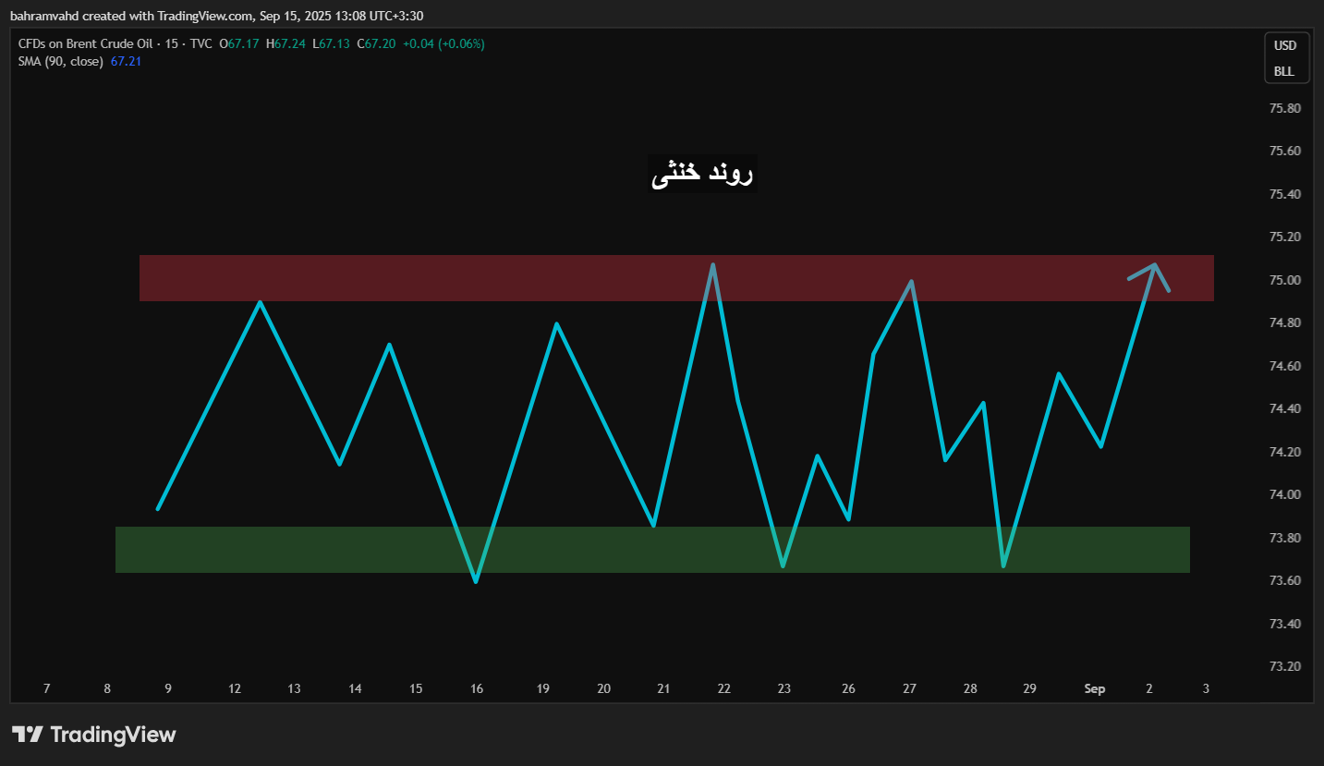Open the SMA (90, close) indicator legend
1324x766 pixels.
(61, 61)
